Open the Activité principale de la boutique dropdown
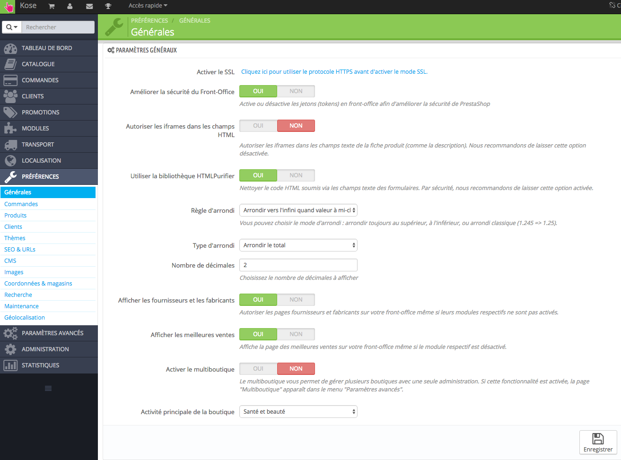The height and width of the screenshot is (460, 621). 298,412
